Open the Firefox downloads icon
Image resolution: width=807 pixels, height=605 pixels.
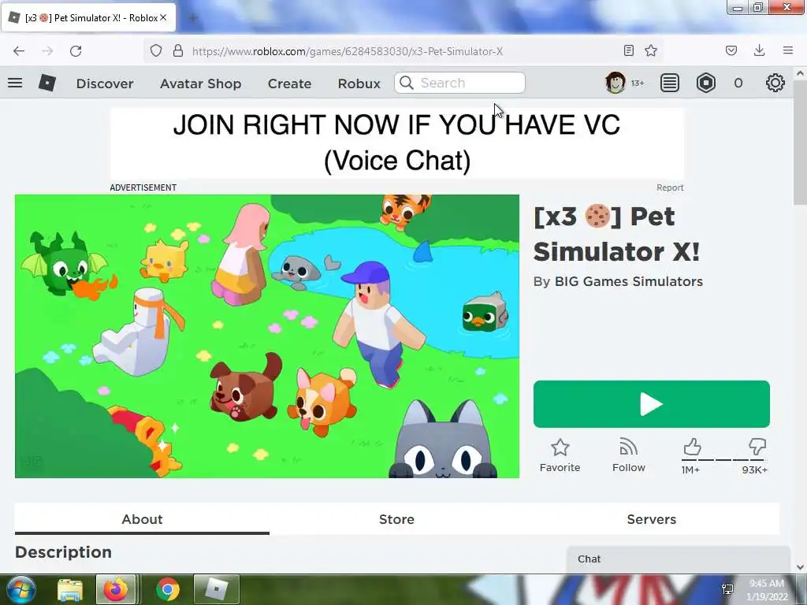759,50
